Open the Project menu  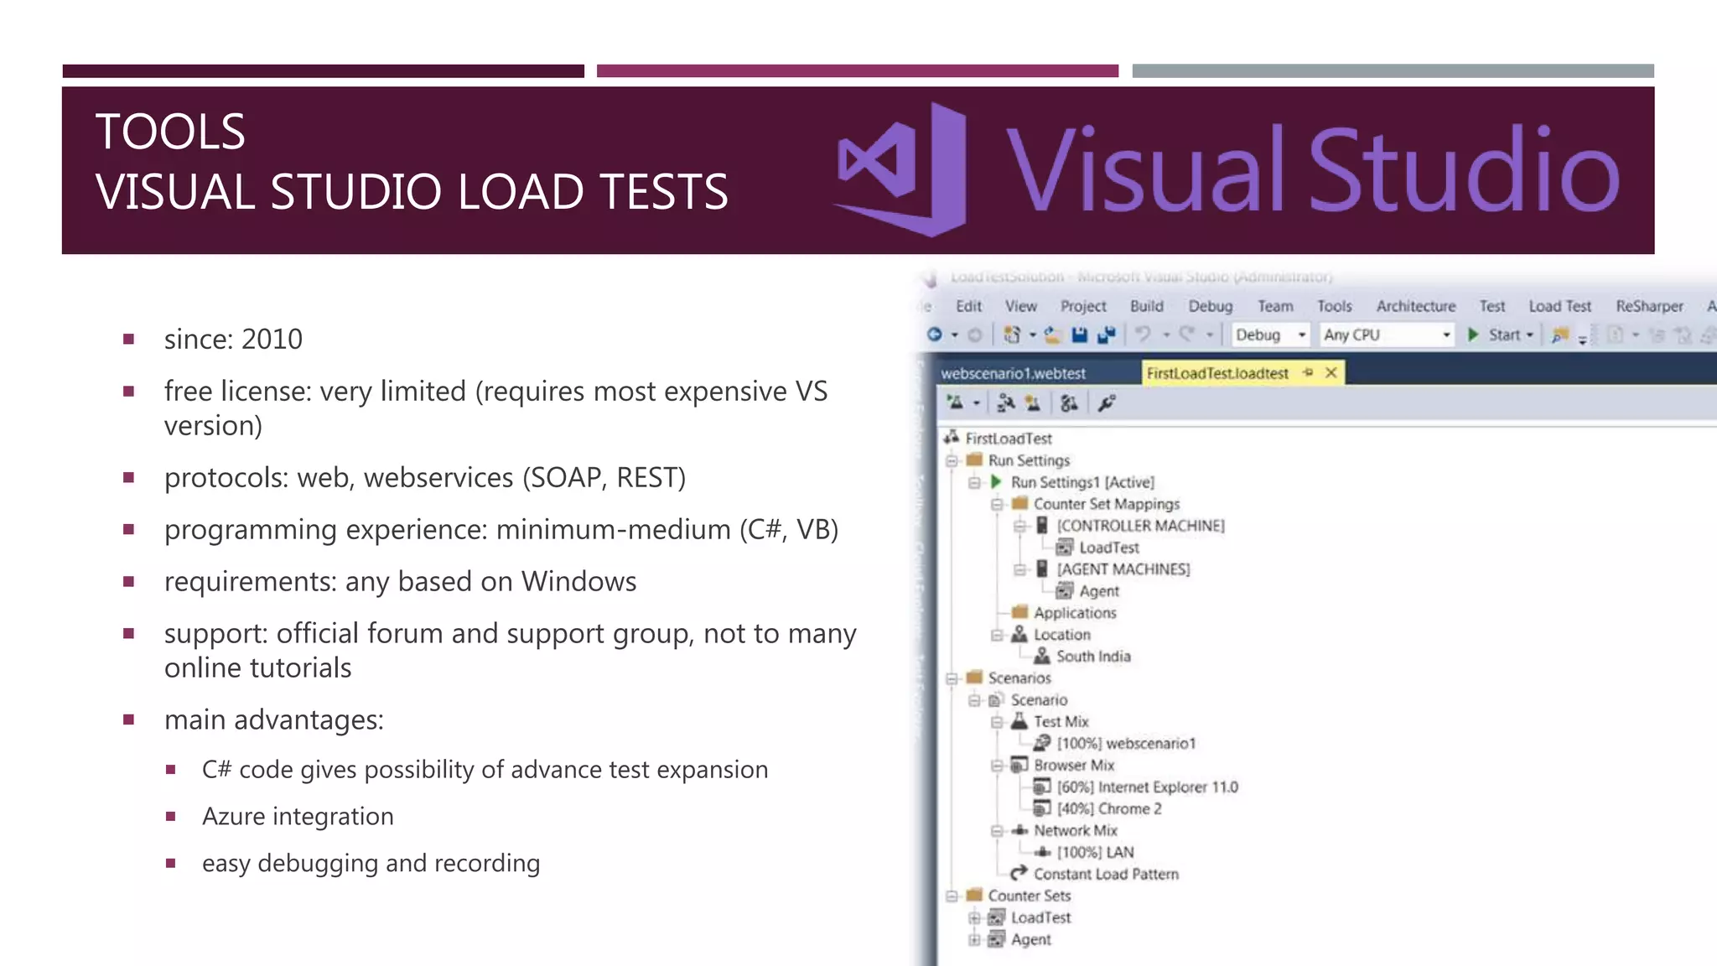tap(1083, 306)
